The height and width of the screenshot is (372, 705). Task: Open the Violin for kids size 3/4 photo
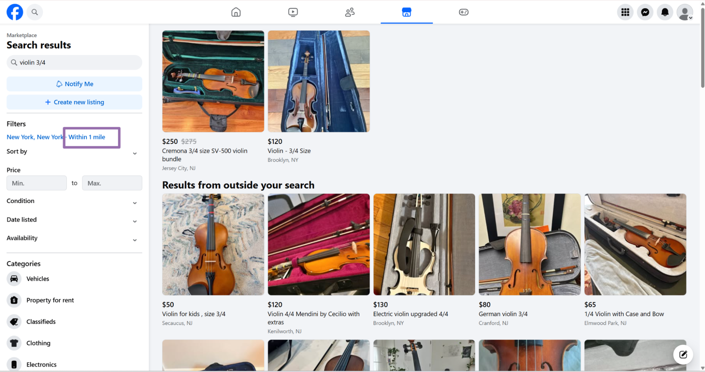click(213, 244)
